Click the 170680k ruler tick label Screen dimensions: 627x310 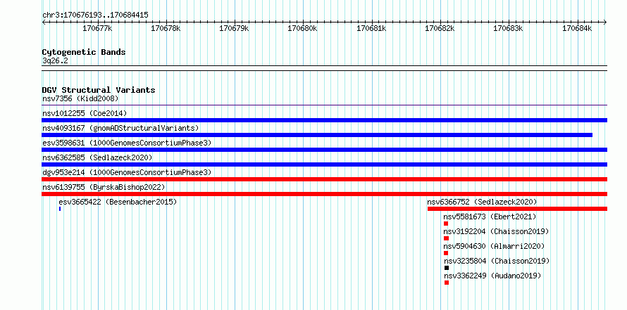point(302,28)
